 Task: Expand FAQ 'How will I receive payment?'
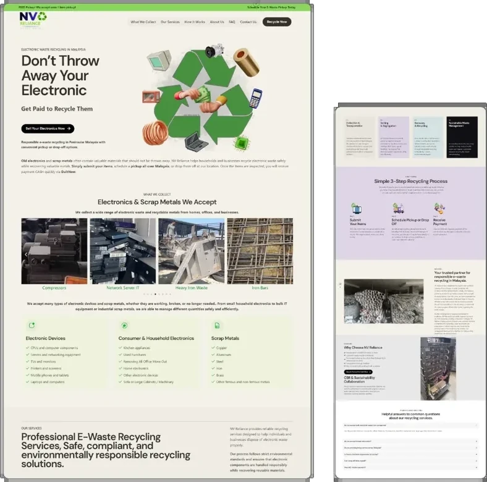[410, 467]
